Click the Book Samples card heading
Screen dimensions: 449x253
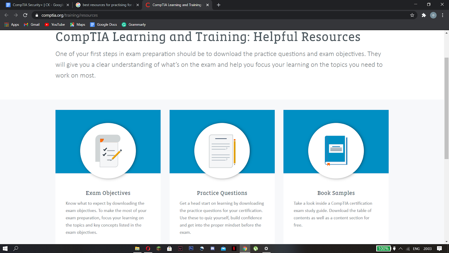pos(336,193)
